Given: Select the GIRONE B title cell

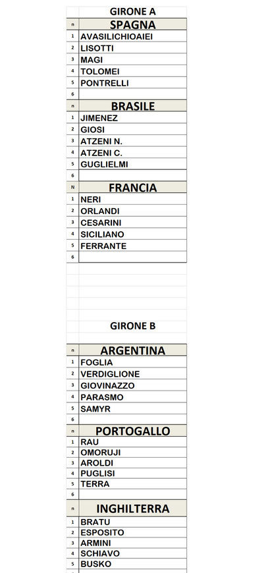Looking at the screenshot, I should pos(132,325).
